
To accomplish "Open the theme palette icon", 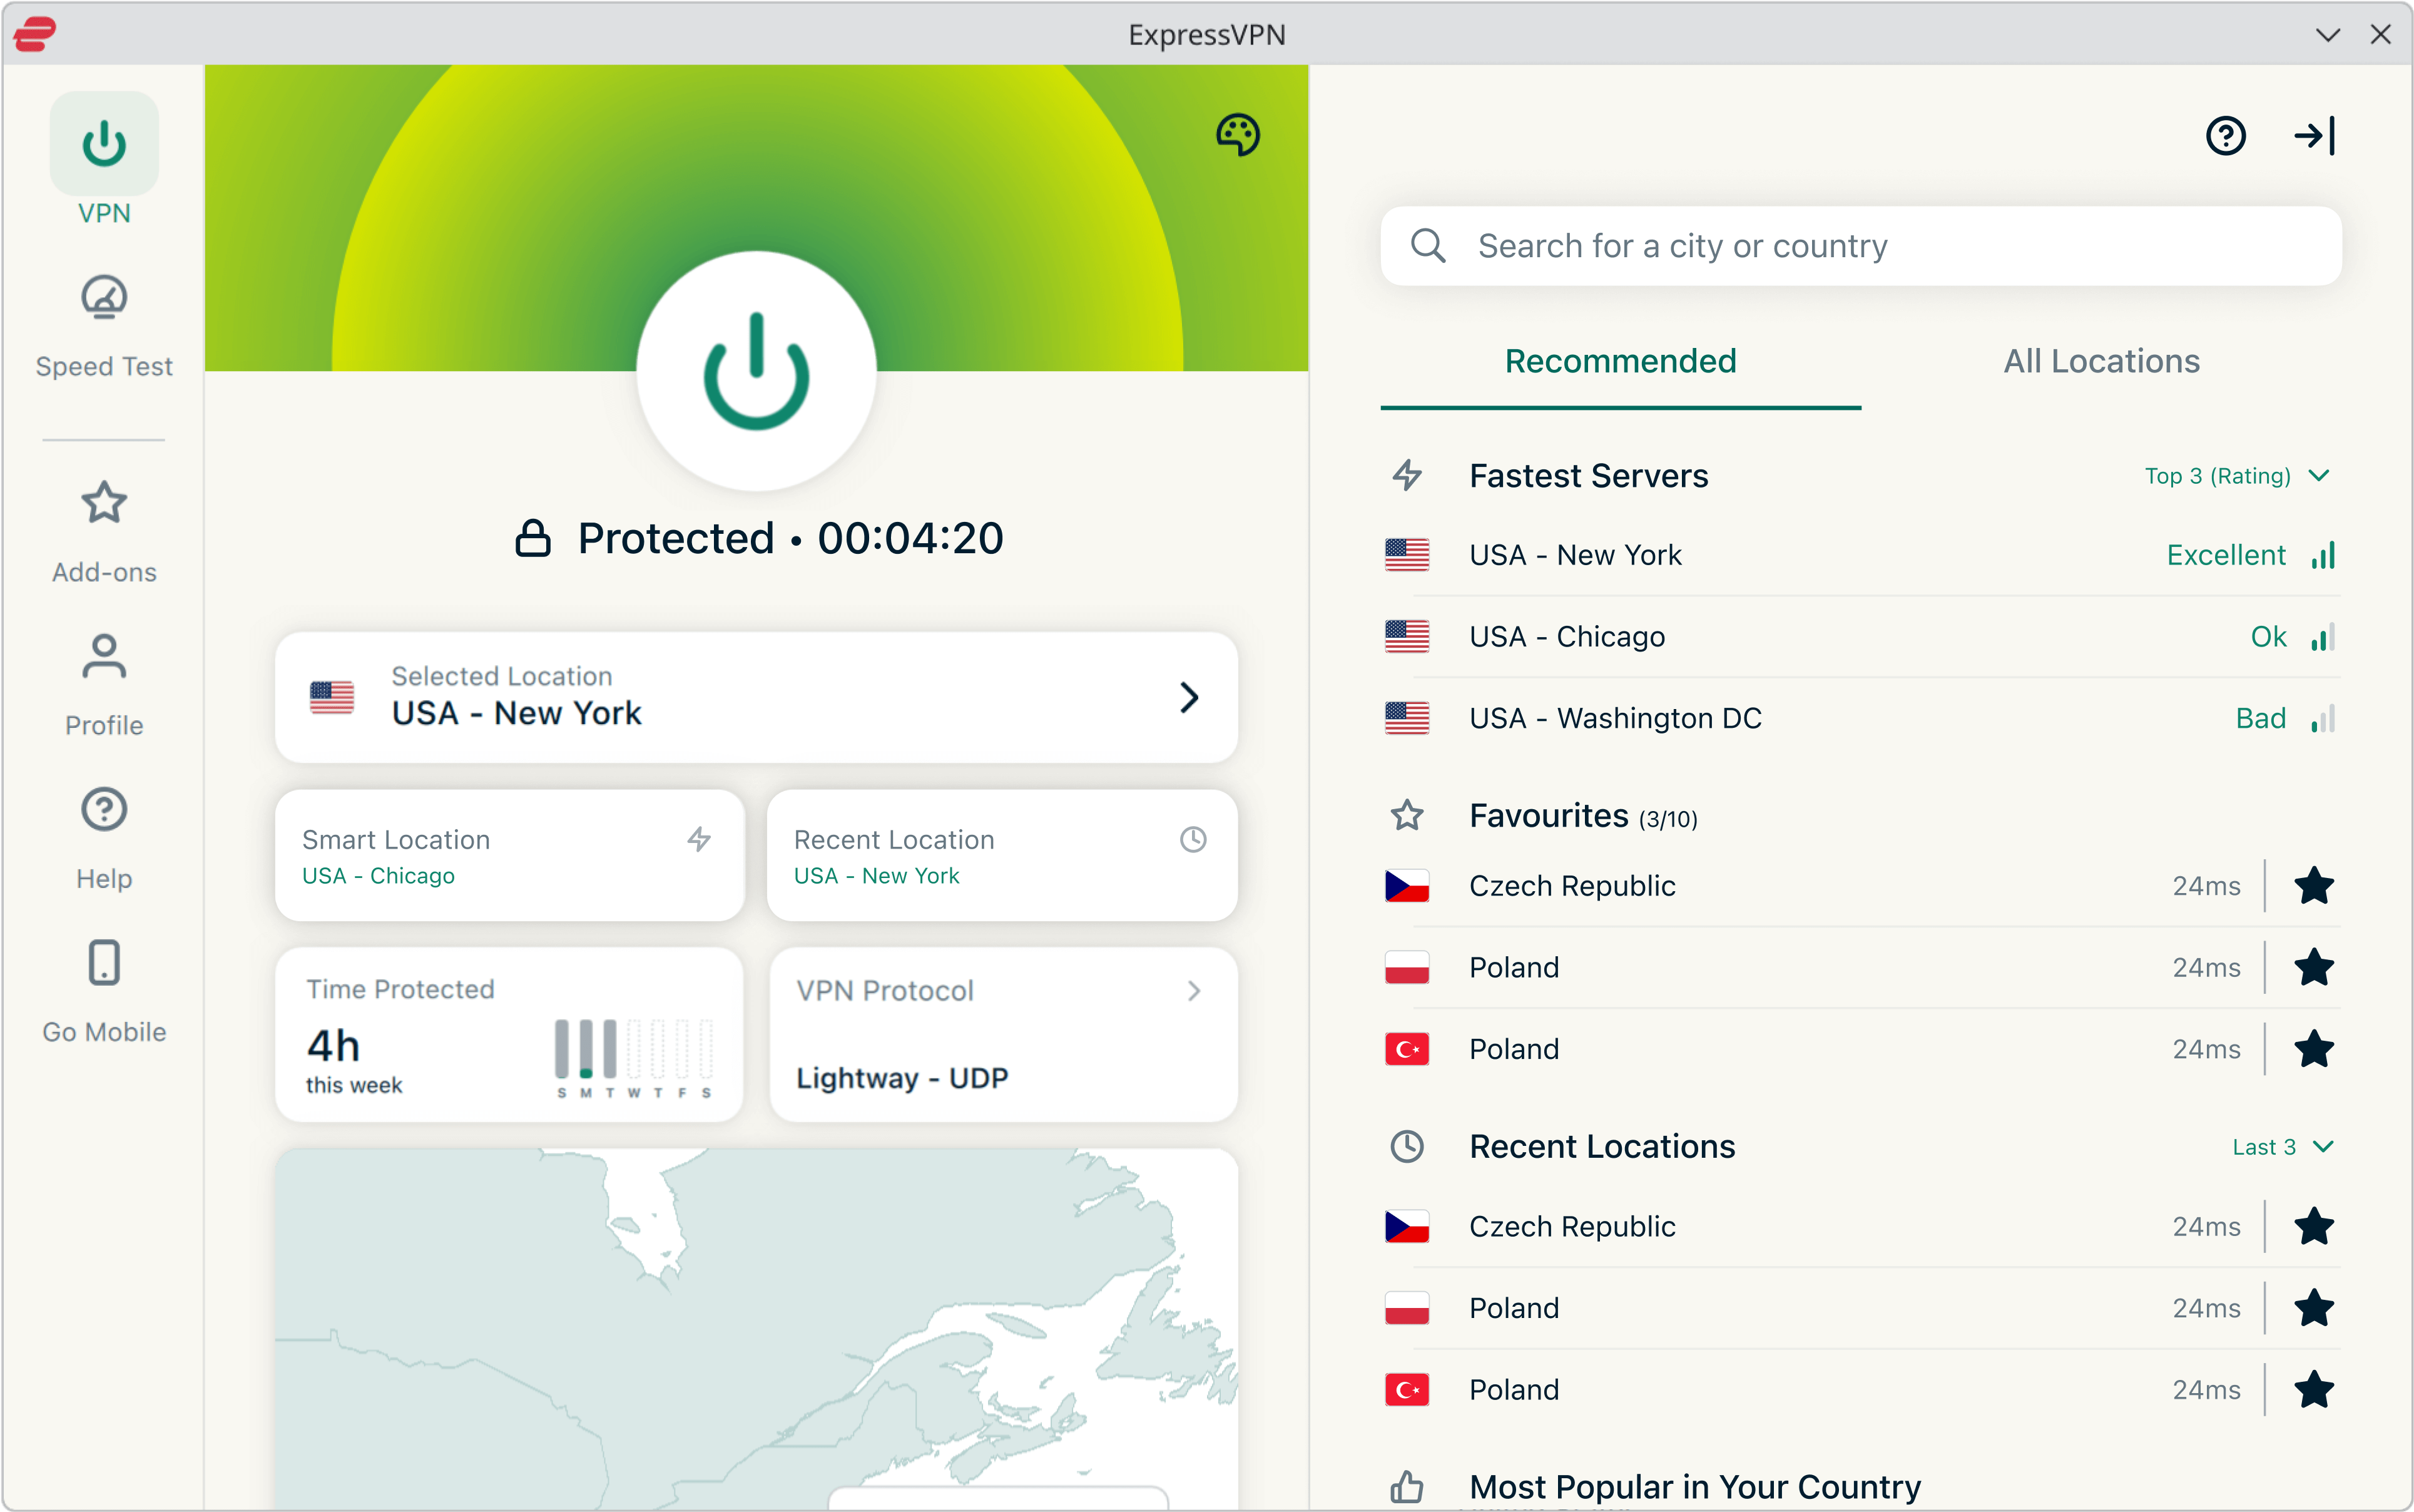I will pos(1236,134).
